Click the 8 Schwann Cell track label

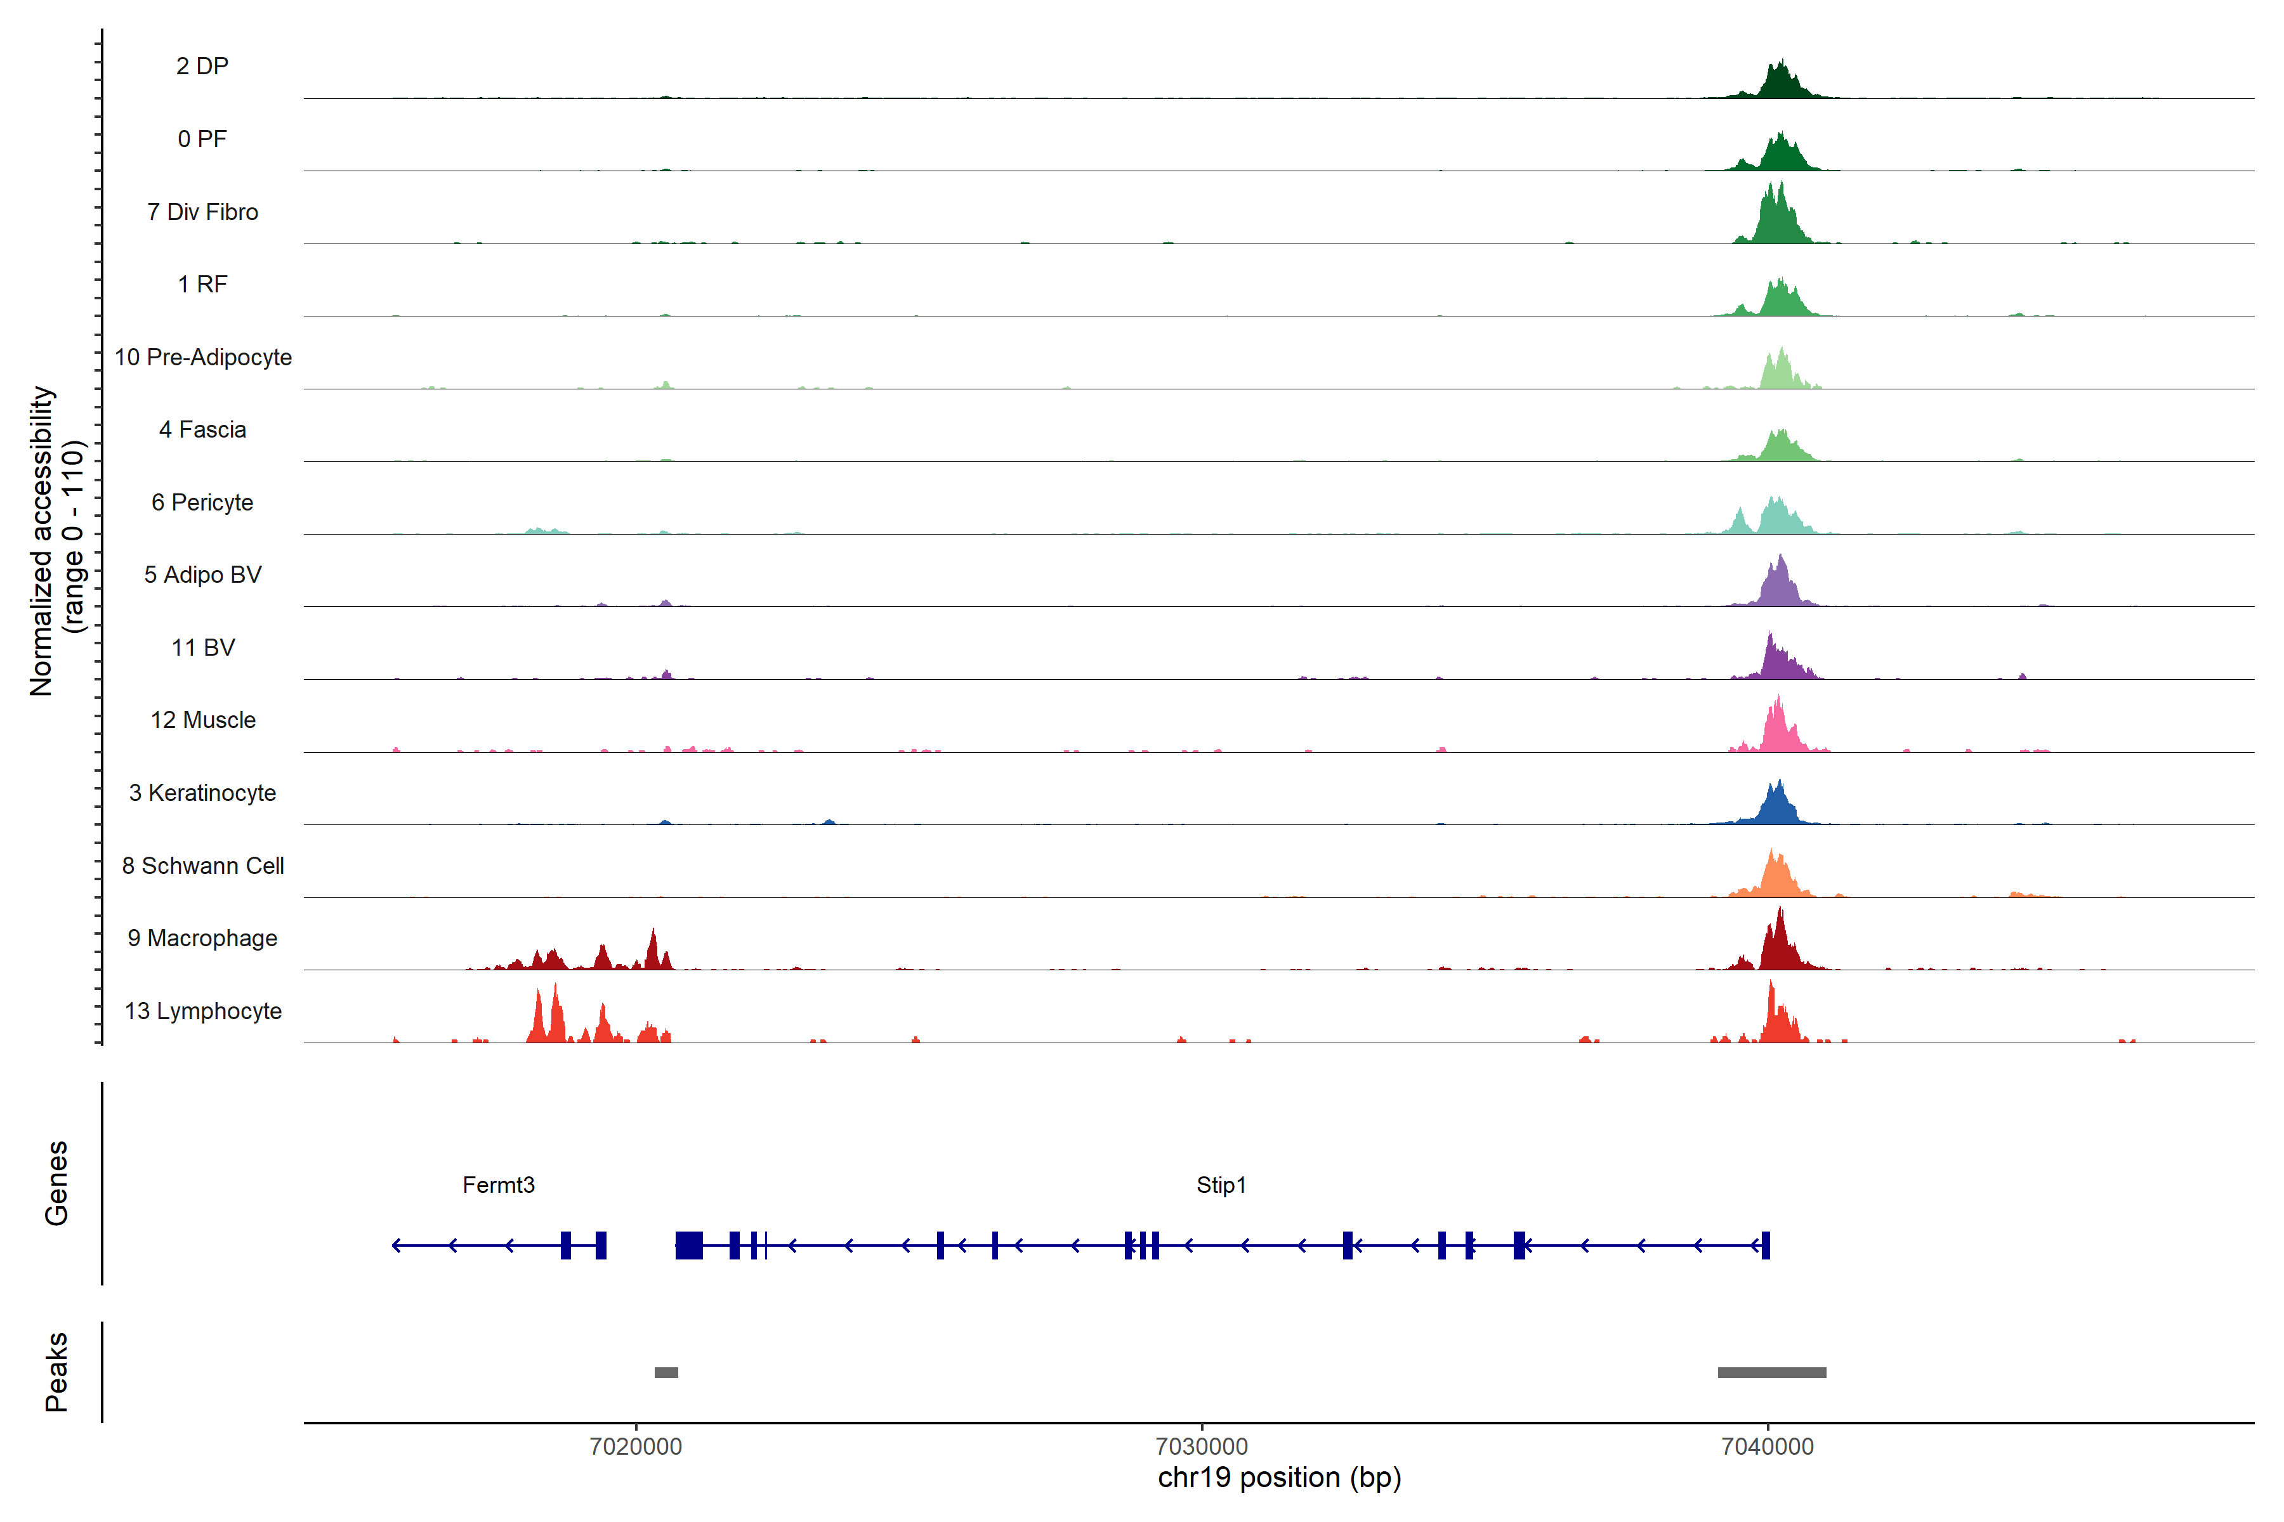[x=202, y=866]
